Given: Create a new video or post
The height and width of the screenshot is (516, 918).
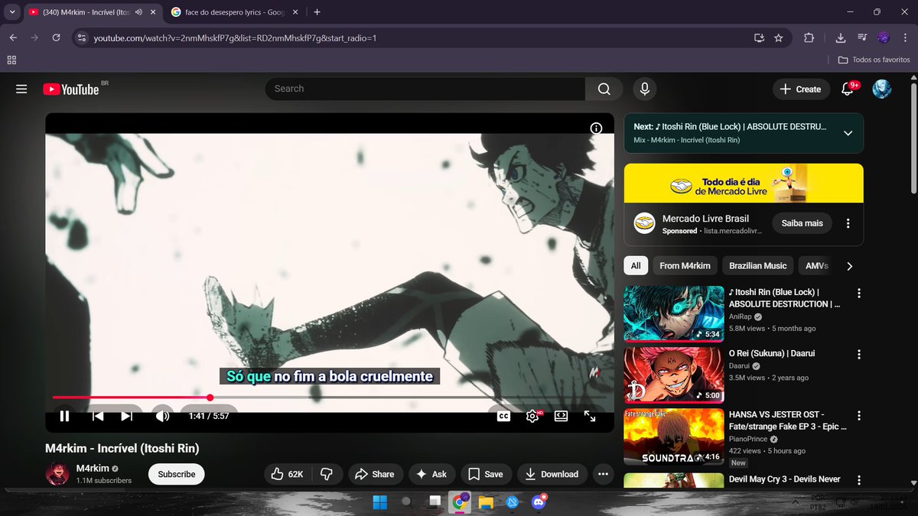Looking at the screenshot, I should coord(800,89).
